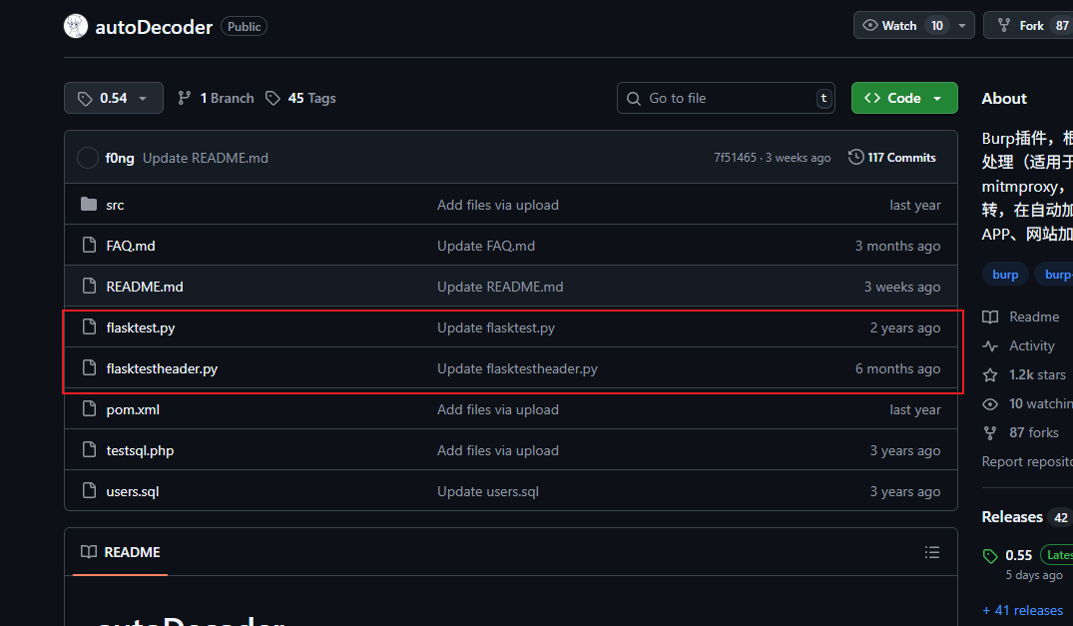Viewport: 1073px width, 626px height.
Task: Open the 0.54 tag switcher dropdown
Action: 114,98
